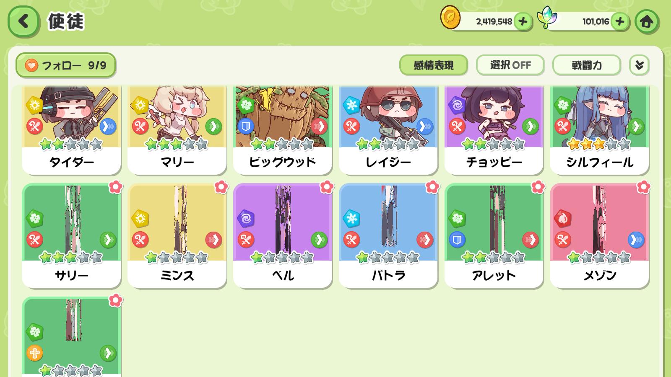The height and width of the screenshot is (377, 671).
Task: Click the crystal flower currency icon
Action: coord(546,18)
